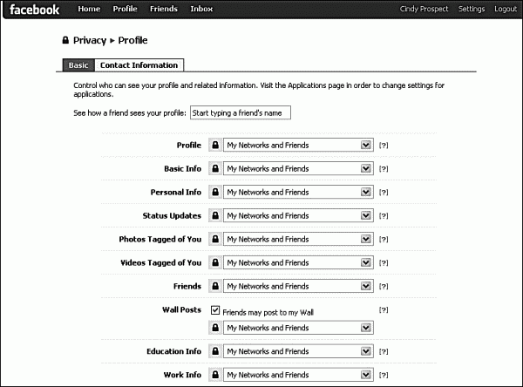Uncheck Friends may post to my Wall
This screenshot has width=523, height=387.
(215, 309)
